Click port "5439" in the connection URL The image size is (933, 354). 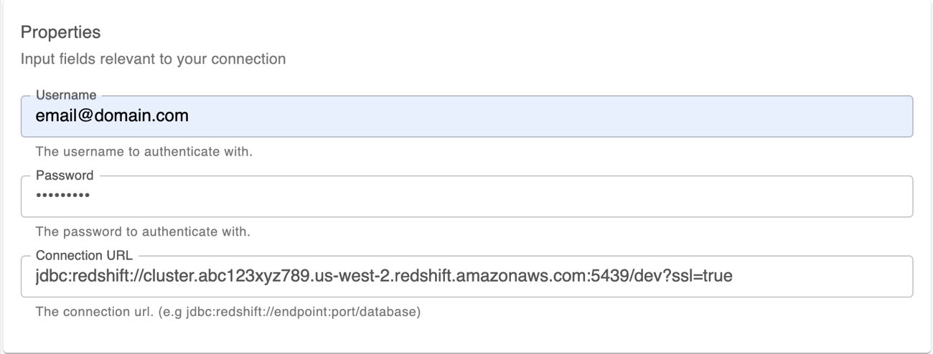click(x=614, y=277)
